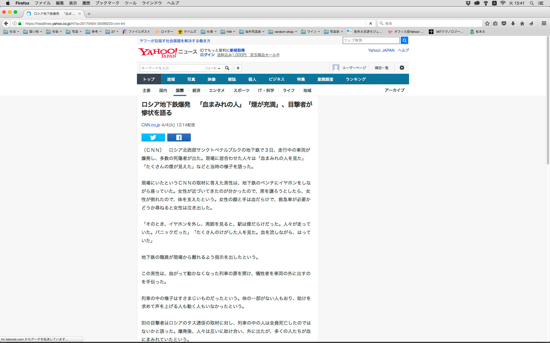The height and width of the screenshot is (343, 550).
Task: Open Firefox downloads arrow icon
Action: pyautogui.click(x=513, y=23)
